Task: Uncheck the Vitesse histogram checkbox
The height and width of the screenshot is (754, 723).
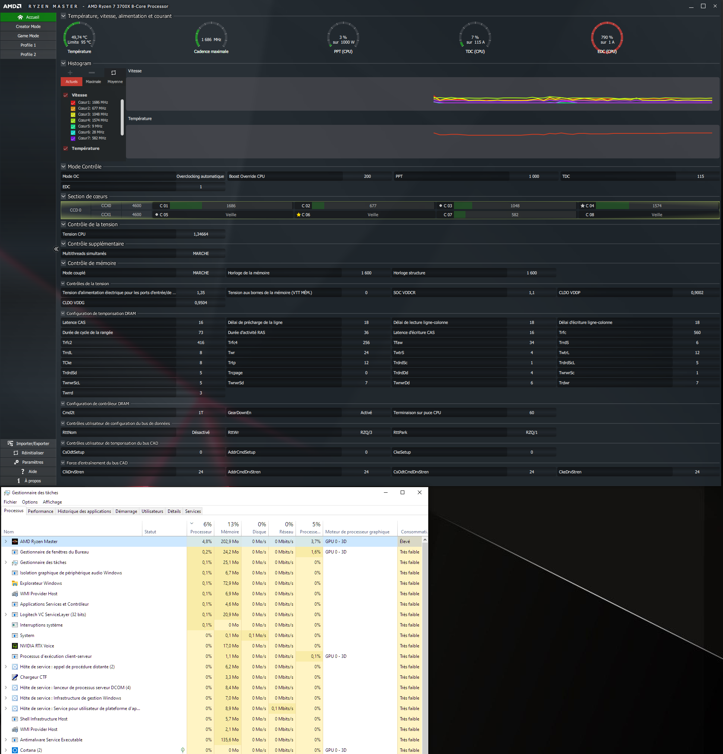Action: coord(66,95)
